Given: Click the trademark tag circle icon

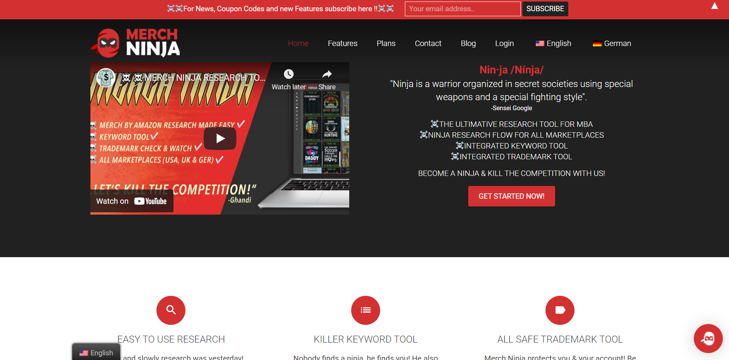Looking at the screenshot, I should (560, 310).
